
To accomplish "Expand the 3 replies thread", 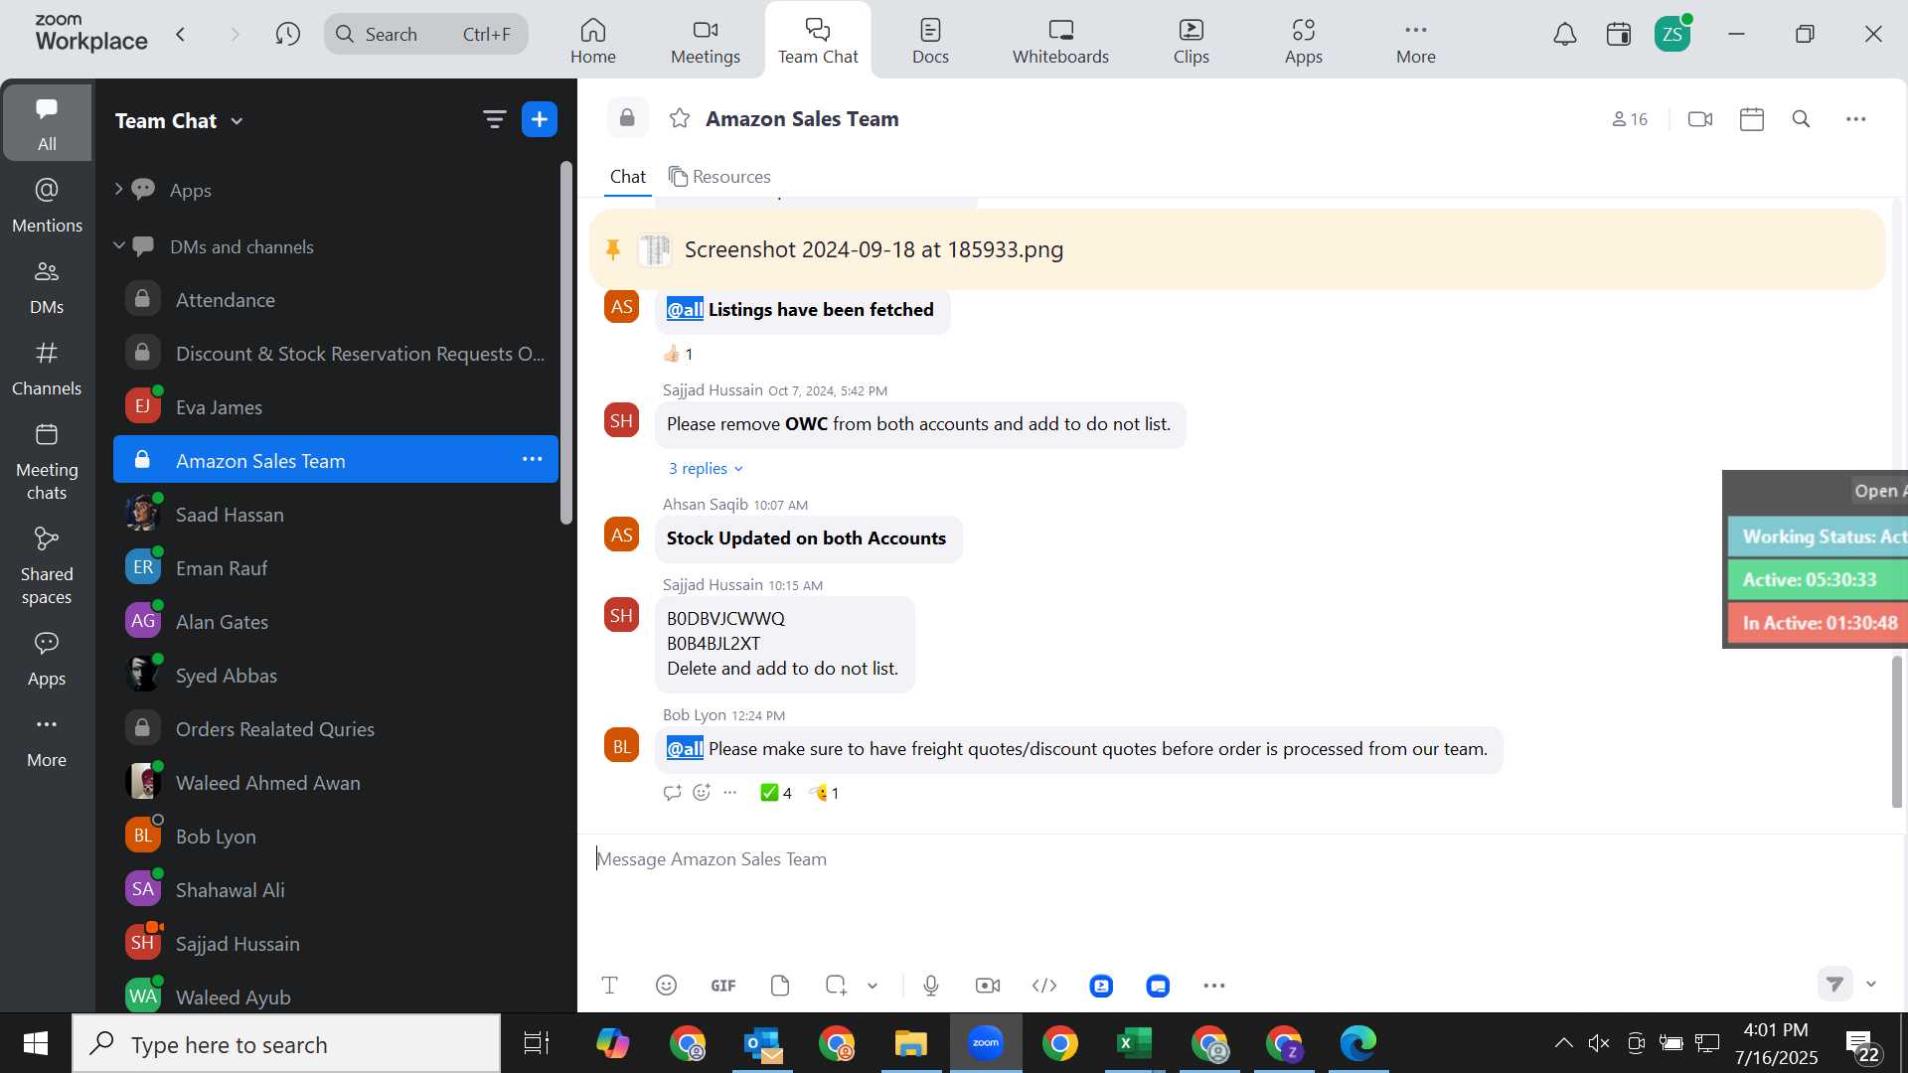I will (x=706, y=469).
